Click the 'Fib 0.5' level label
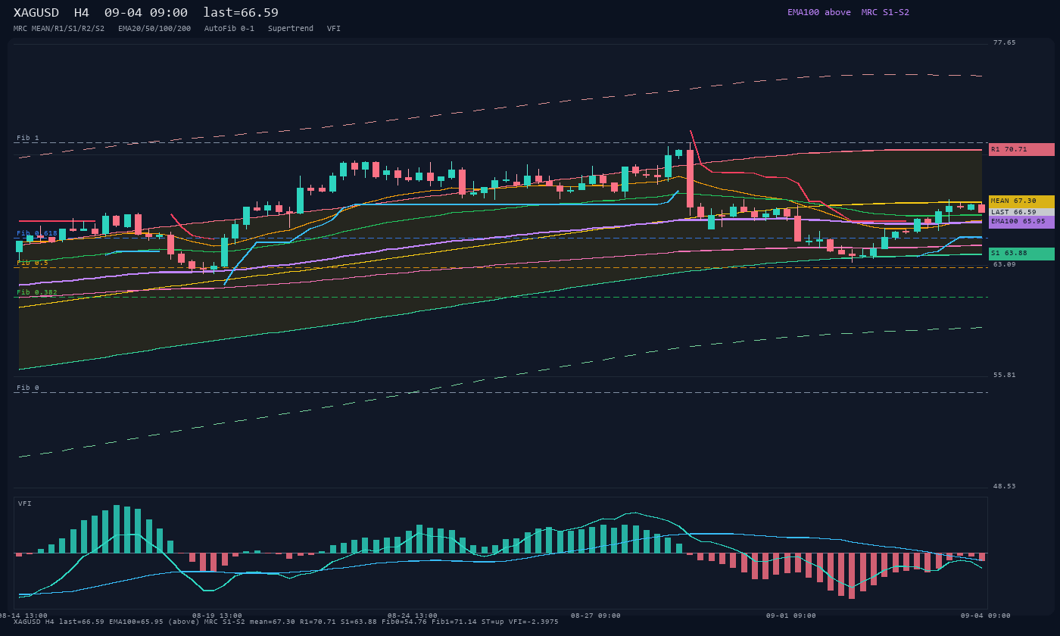Viewport: 1060px width, 636px height. pos(33,263)
